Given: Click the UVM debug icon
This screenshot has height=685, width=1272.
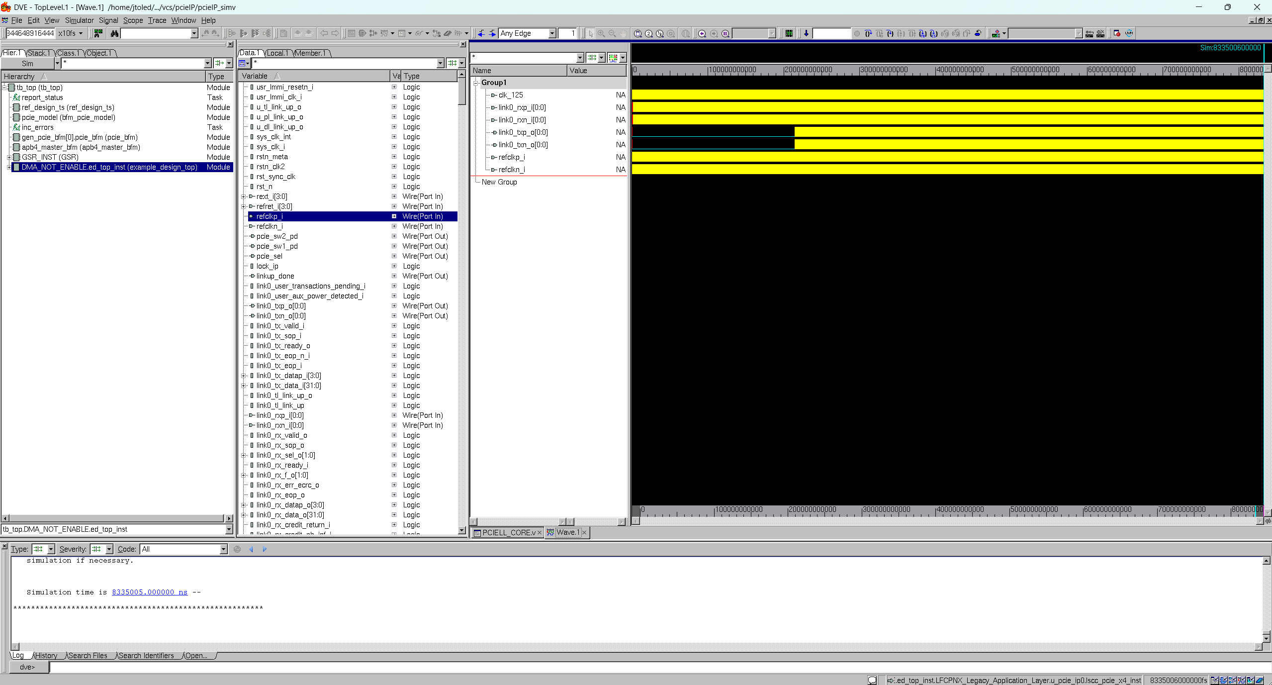Looking at the screenshot, I should 1129,33.
